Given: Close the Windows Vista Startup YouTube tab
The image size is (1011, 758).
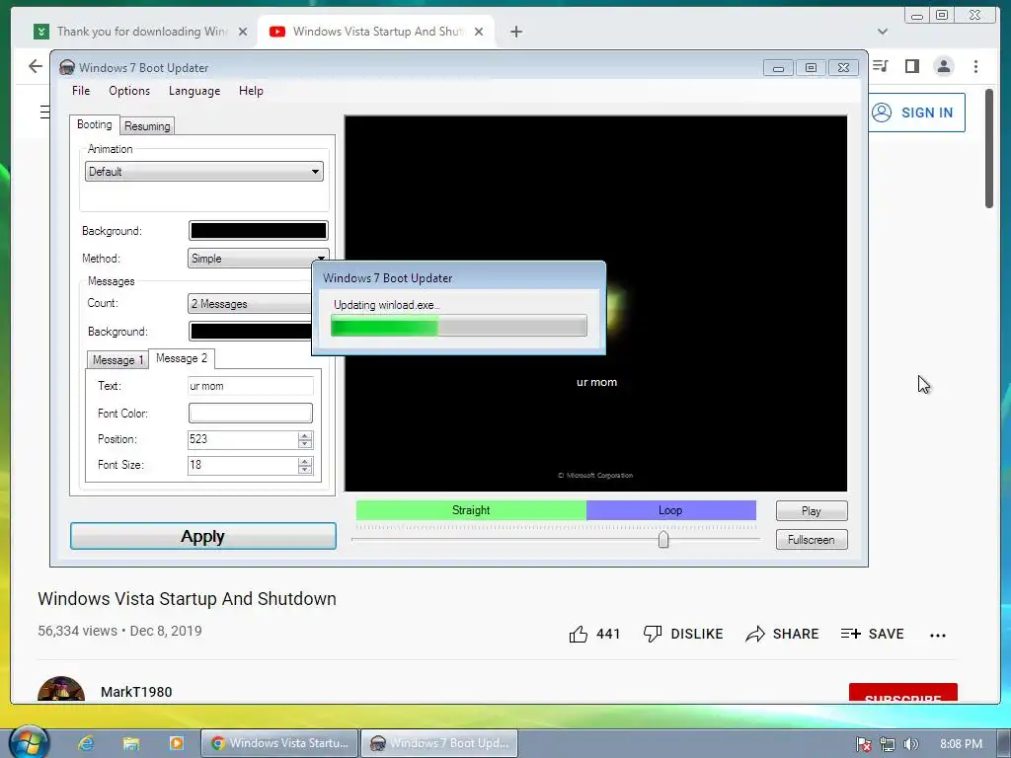Looking at the screenshot, I should (479, 32).
